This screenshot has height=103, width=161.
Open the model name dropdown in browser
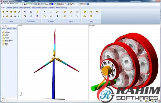coord(16,26)
